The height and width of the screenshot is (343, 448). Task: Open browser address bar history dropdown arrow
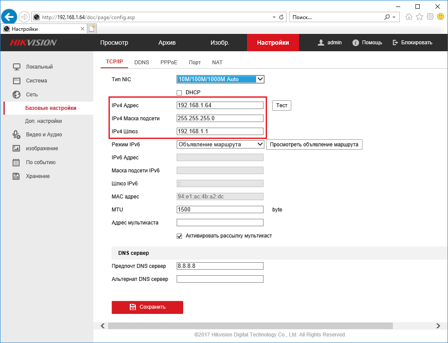[x=274, y=17]
